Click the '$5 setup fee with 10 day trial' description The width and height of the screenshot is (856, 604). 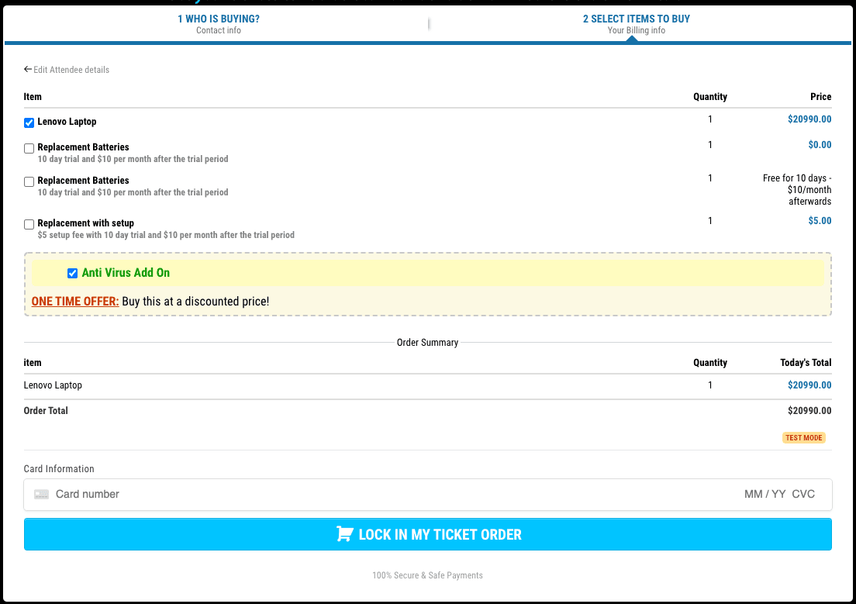[166, 235]
